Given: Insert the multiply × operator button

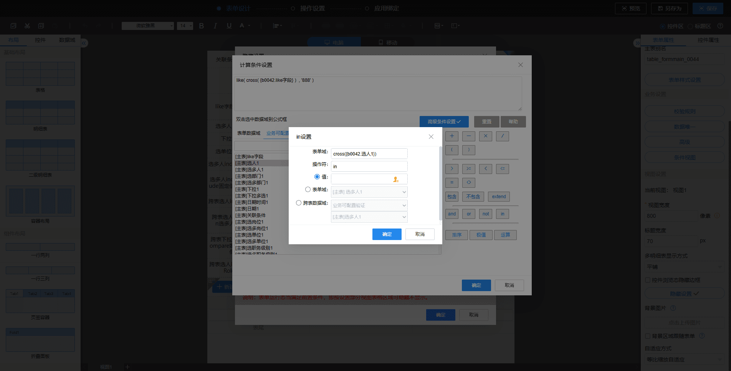Looking at the screenshot, I should (486, 136).
